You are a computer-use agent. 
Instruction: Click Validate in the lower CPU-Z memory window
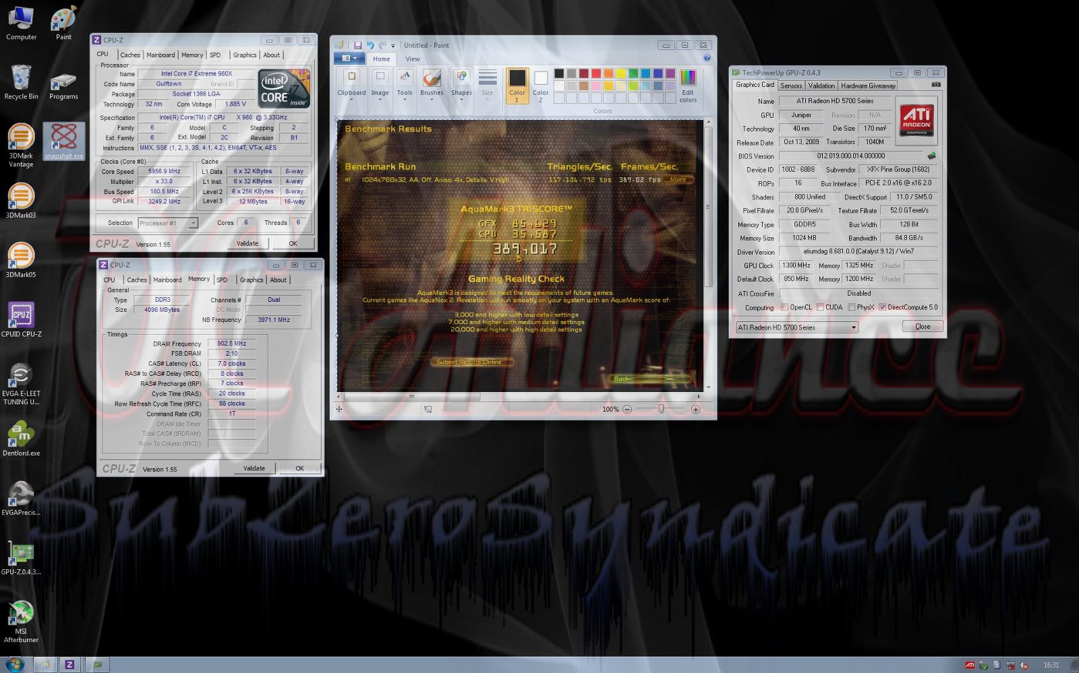click(x=254, y=468)
